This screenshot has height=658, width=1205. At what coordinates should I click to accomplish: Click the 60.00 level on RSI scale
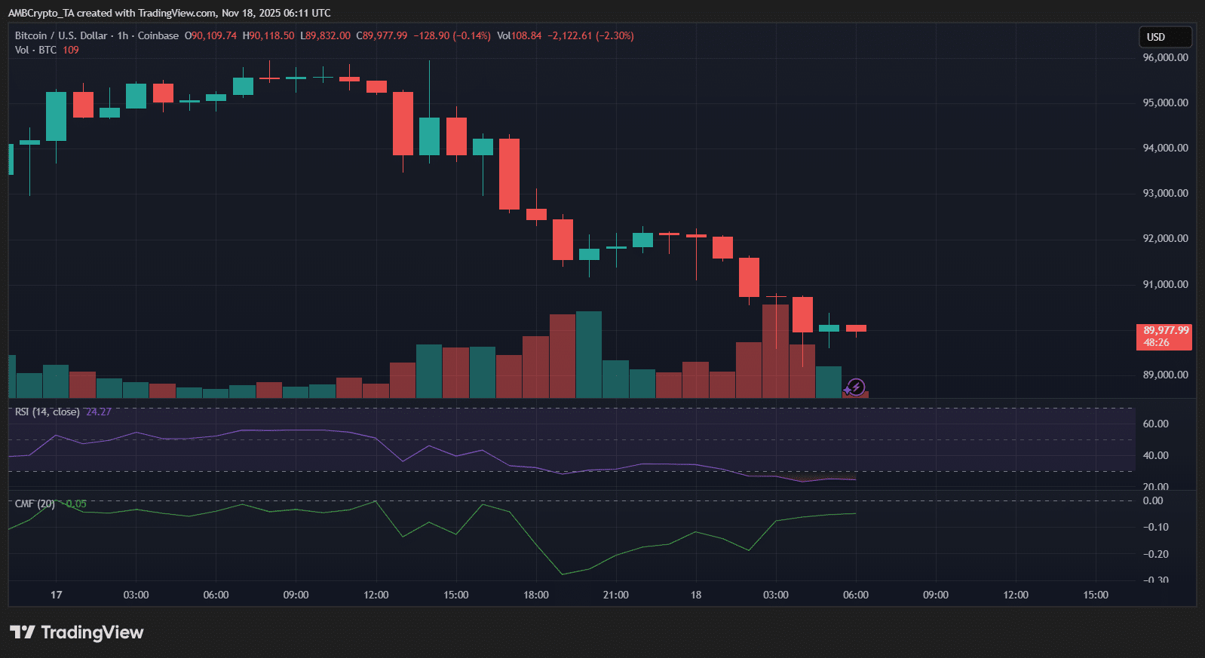click(1155, 424)
